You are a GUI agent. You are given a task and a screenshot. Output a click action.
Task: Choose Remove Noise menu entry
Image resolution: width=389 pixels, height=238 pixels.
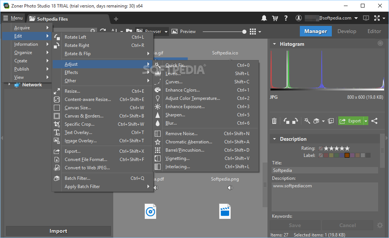[x=205, y=134]
